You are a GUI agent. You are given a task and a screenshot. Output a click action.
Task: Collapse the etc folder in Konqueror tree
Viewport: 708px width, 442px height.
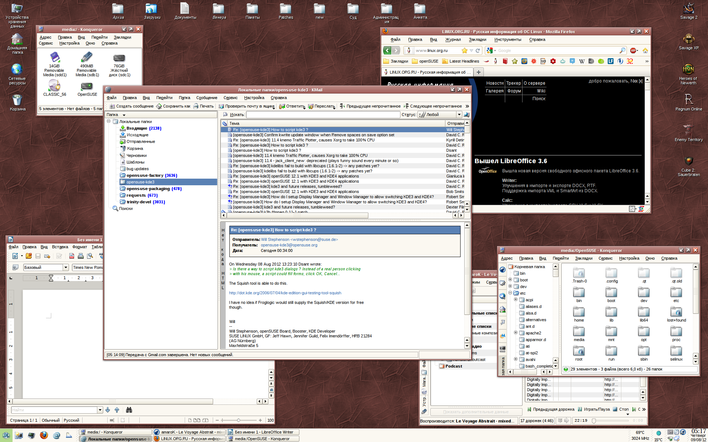tap(510, 293)
